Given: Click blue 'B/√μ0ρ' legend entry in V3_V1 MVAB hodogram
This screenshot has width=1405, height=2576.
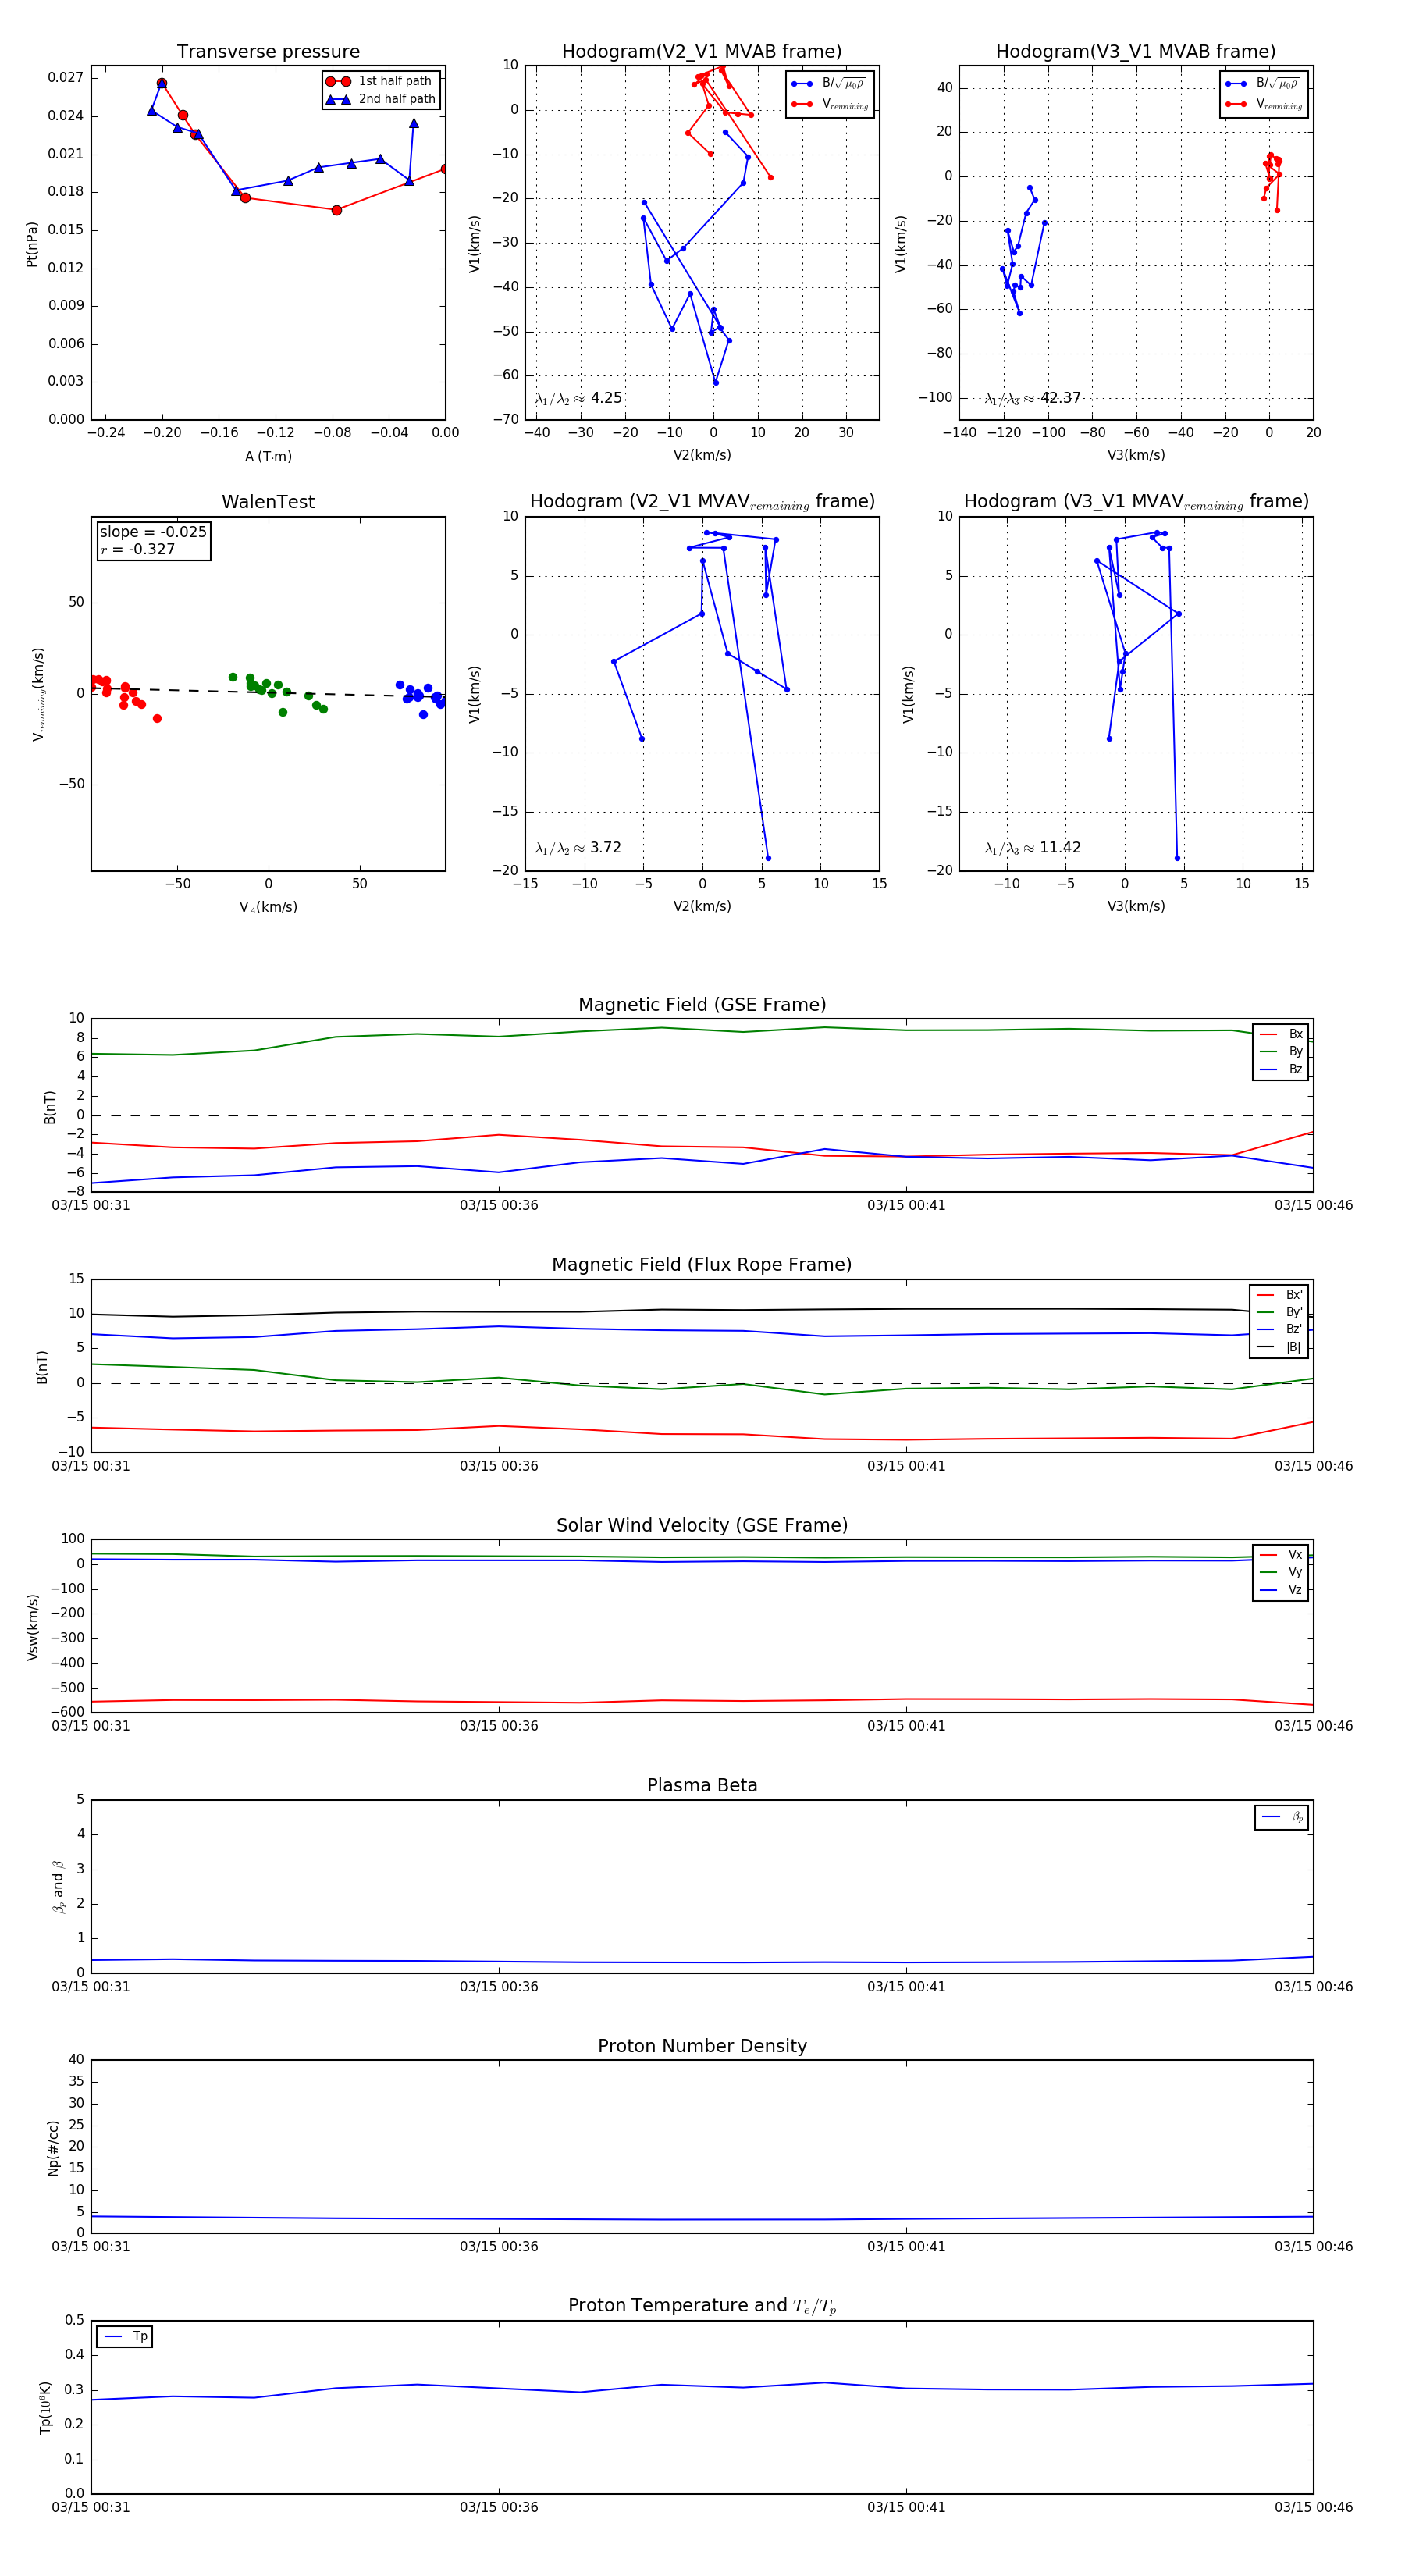Looking at the screenshot, I should click(1264, 84).
